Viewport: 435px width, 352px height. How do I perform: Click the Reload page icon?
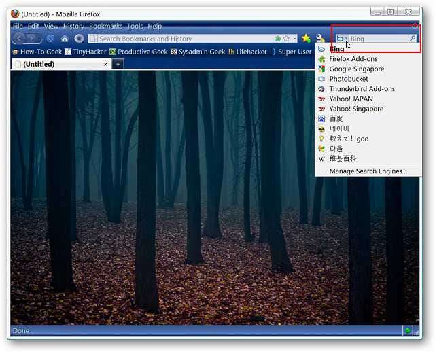pyautogui.click(x=51, y=39)
